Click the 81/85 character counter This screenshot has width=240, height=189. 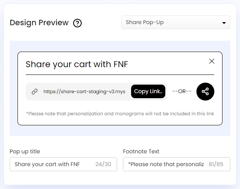click(x=217, y=164)
